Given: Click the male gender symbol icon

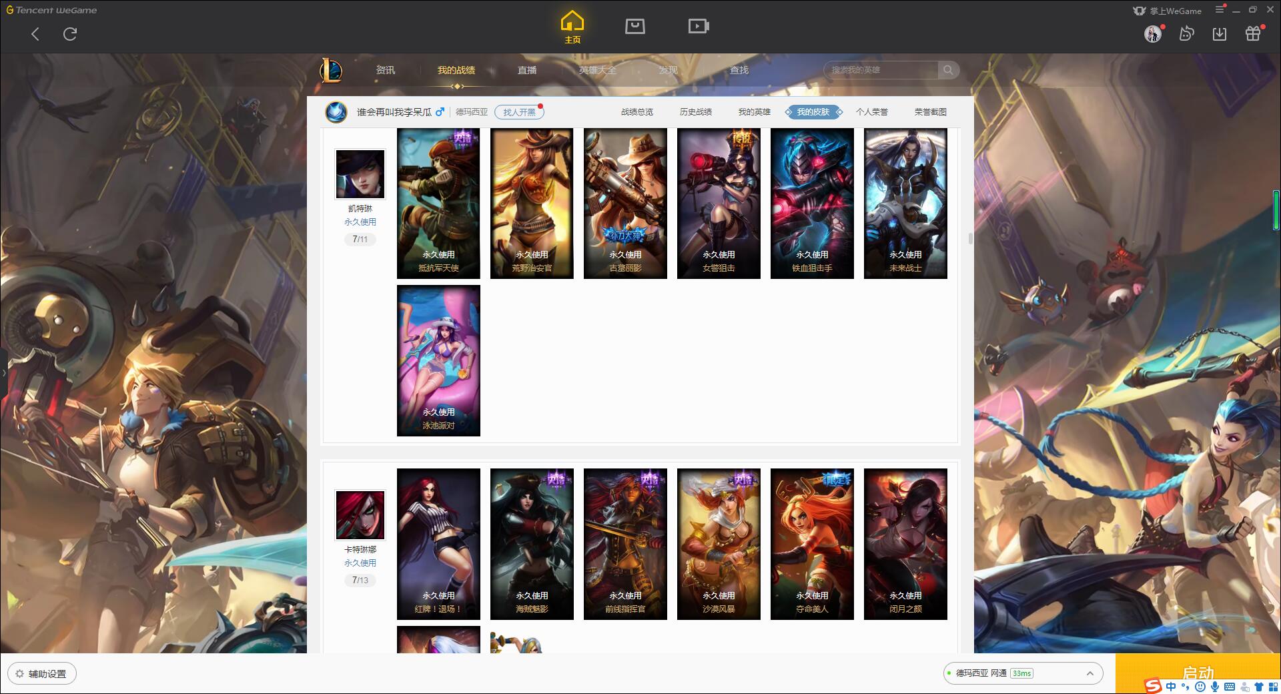Looking at the screenshot, I should (x=440, y=111).
